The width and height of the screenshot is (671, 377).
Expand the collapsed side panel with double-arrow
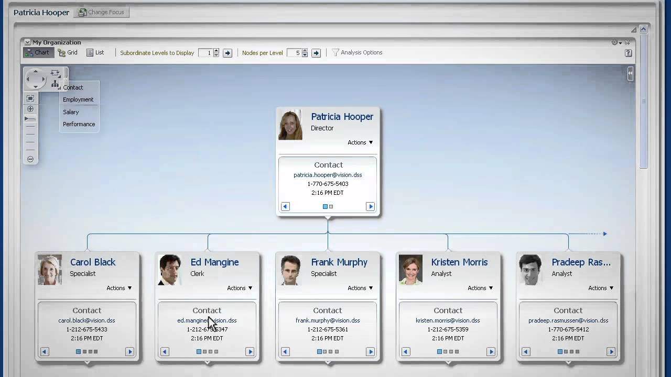tap(631, 74)
